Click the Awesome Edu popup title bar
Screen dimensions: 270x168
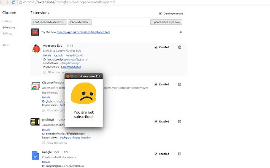click(84, 76)
